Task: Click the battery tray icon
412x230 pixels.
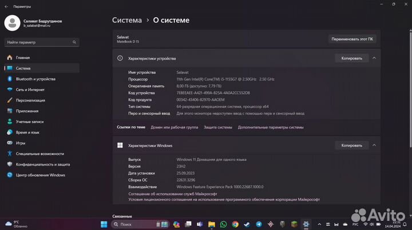Action: point(378,224)
